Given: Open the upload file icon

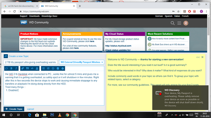Looking at the screenshot, I should coord(37,69).
